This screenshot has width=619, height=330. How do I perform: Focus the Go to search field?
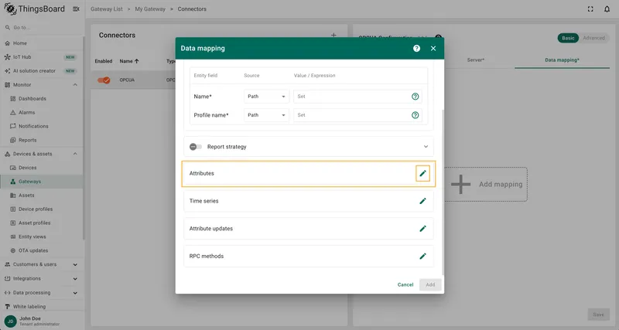point(43,28)
